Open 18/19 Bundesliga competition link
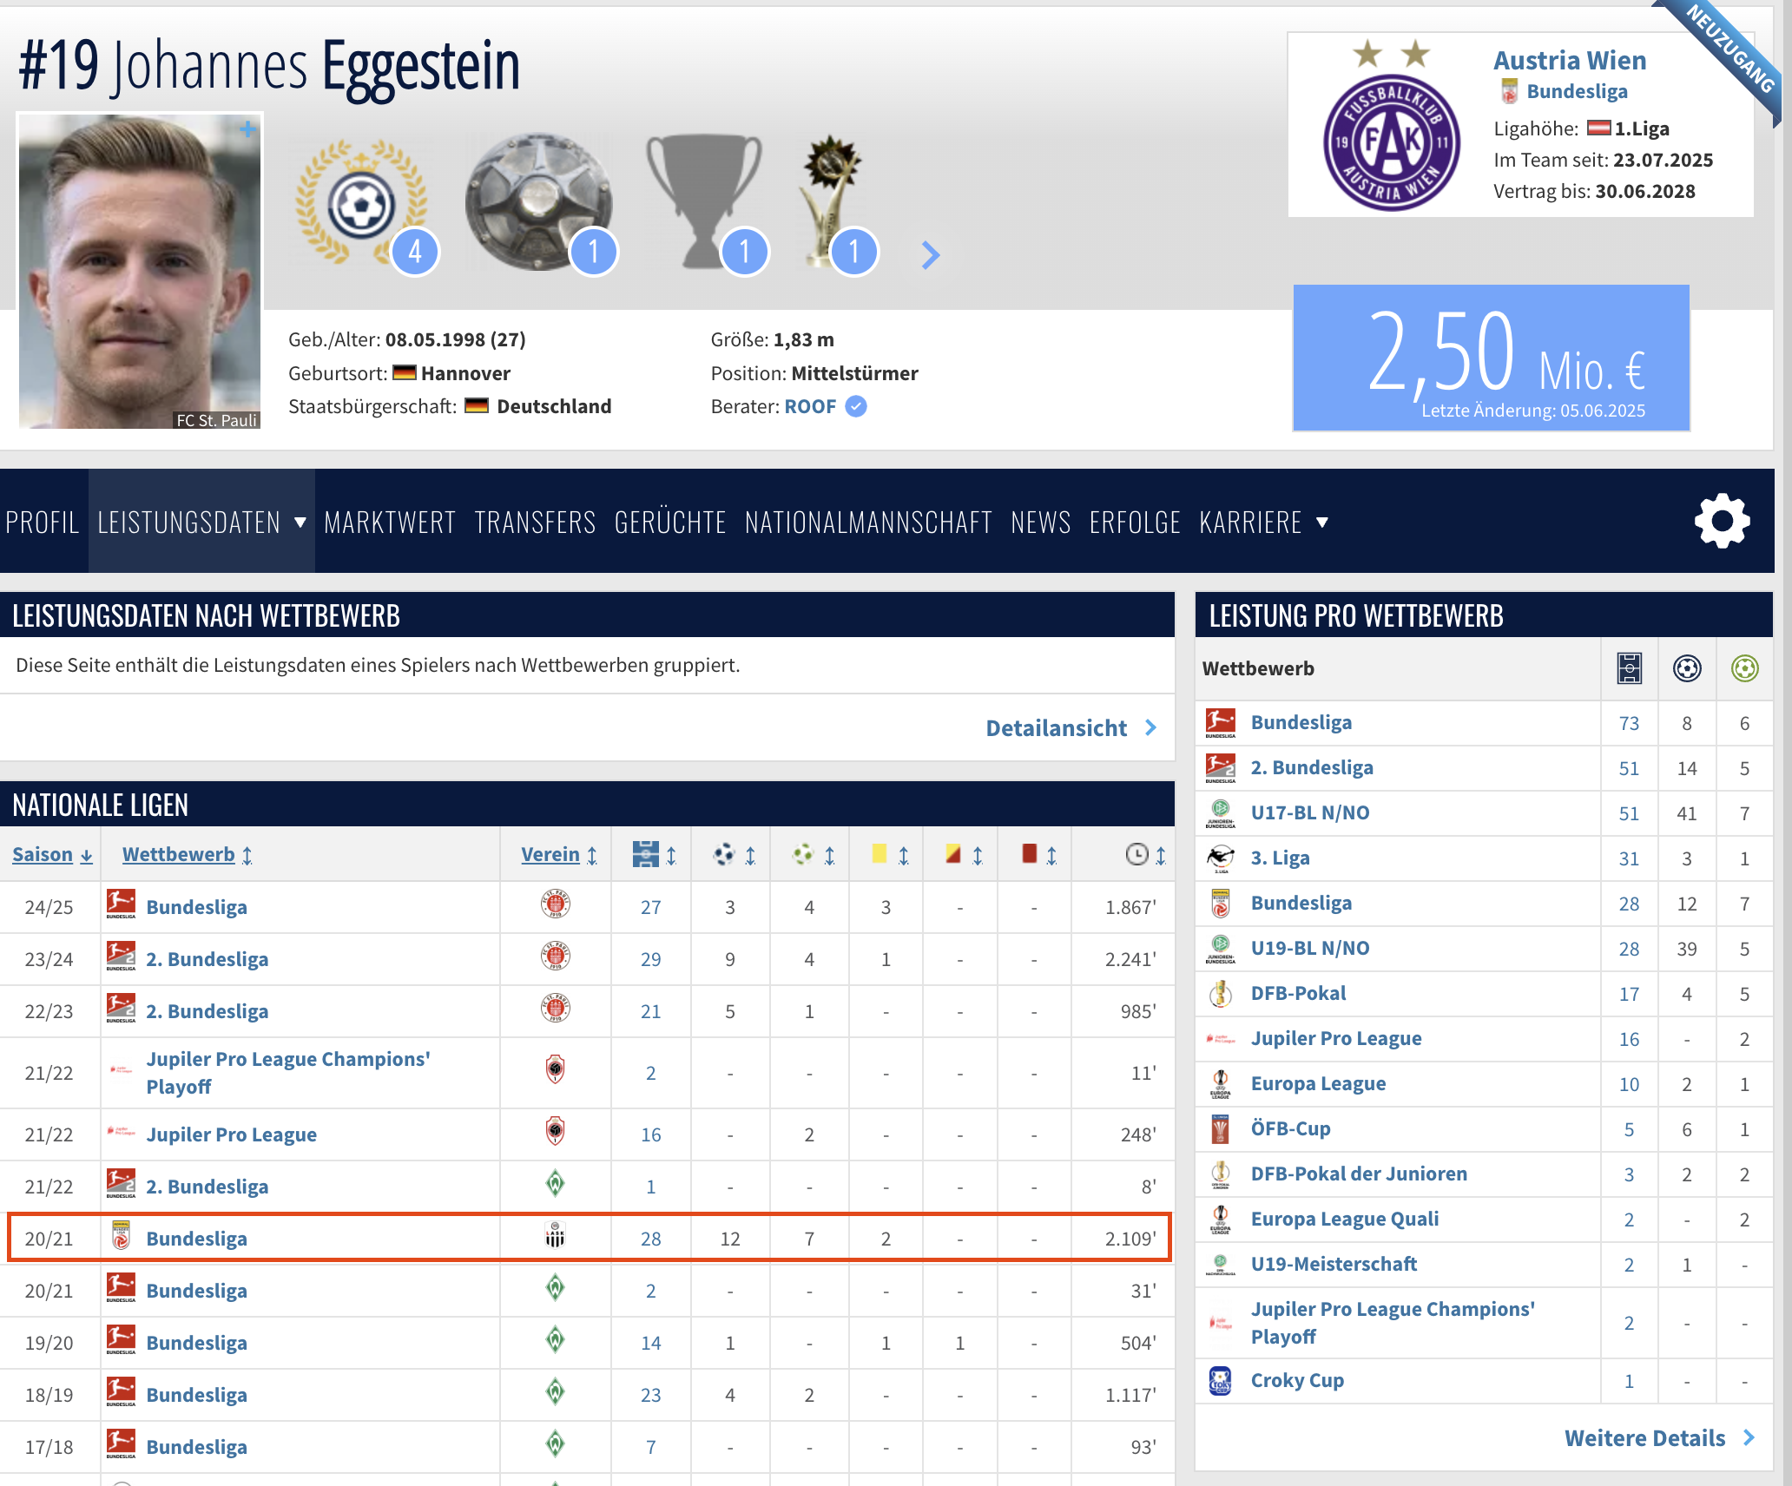This screenshot has height=1486, width=1792. (196, 1395)
